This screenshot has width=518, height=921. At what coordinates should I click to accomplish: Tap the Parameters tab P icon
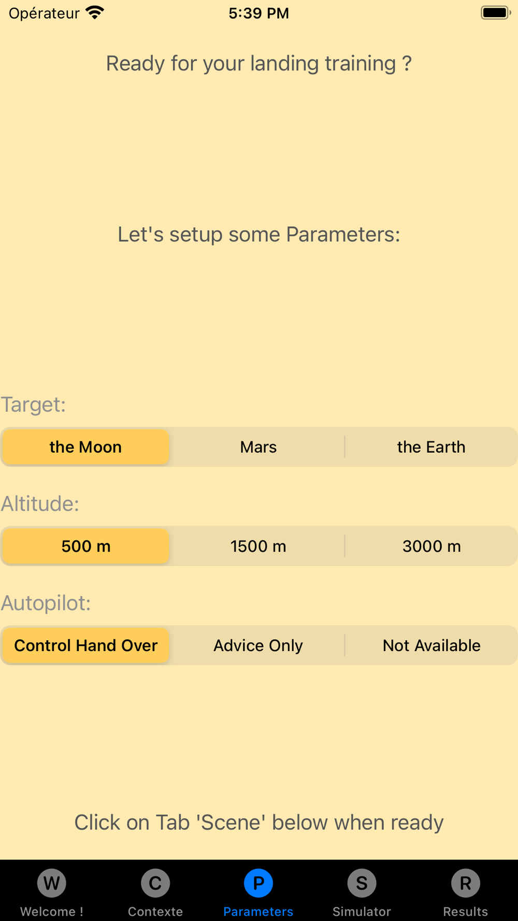pyautogui.click(x=258, y=883)
